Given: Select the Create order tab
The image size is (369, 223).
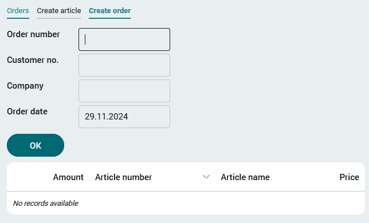Looking at the screenshot, I should coord(109,11).
